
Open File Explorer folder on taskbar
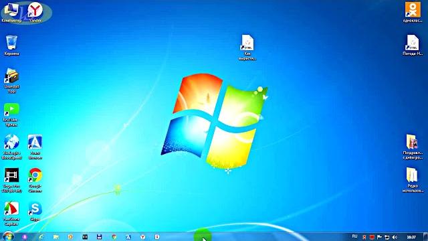coord(56,237)
